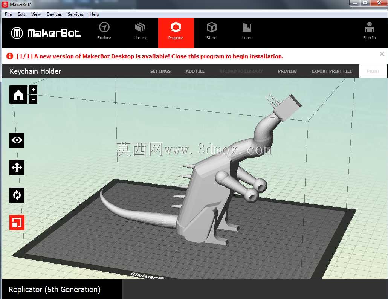The width and height of the screenshot is (388, 299).
Task: Click the Replicator (5th Generation) printer label
Action: (55, 290)
